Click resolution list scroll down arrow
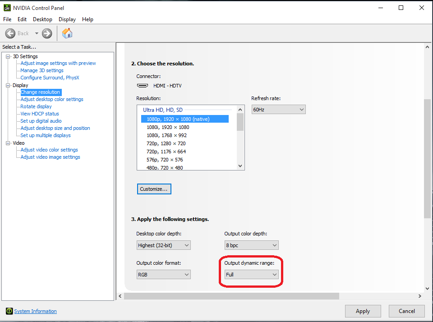 [x=240, y=166]
